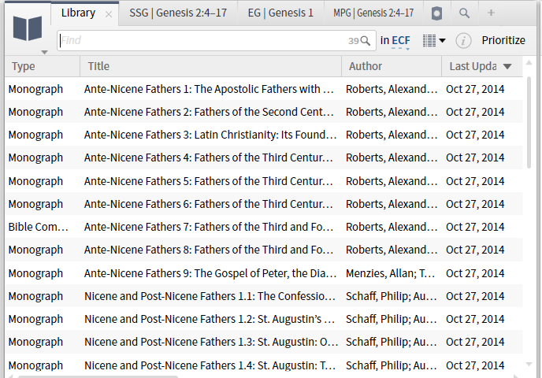Viewport: 542px width, 378px height.
Task: Select the Ante-Nicene Fathers 8 title
Action: pos(209,250)
